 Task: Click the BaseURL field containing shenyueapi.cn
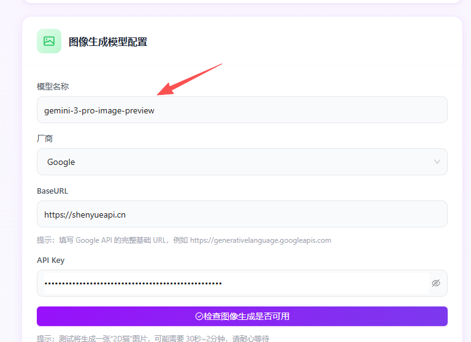tap(242, 215)
